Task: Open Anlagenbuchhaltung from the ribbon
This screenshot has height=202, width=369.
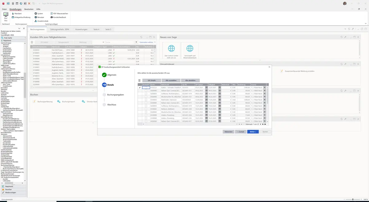Action: 21,17
